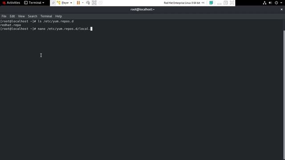The image size is (285, 160).
Task: Click the terminal vertical scrollbar
Action: coord(284,94)
